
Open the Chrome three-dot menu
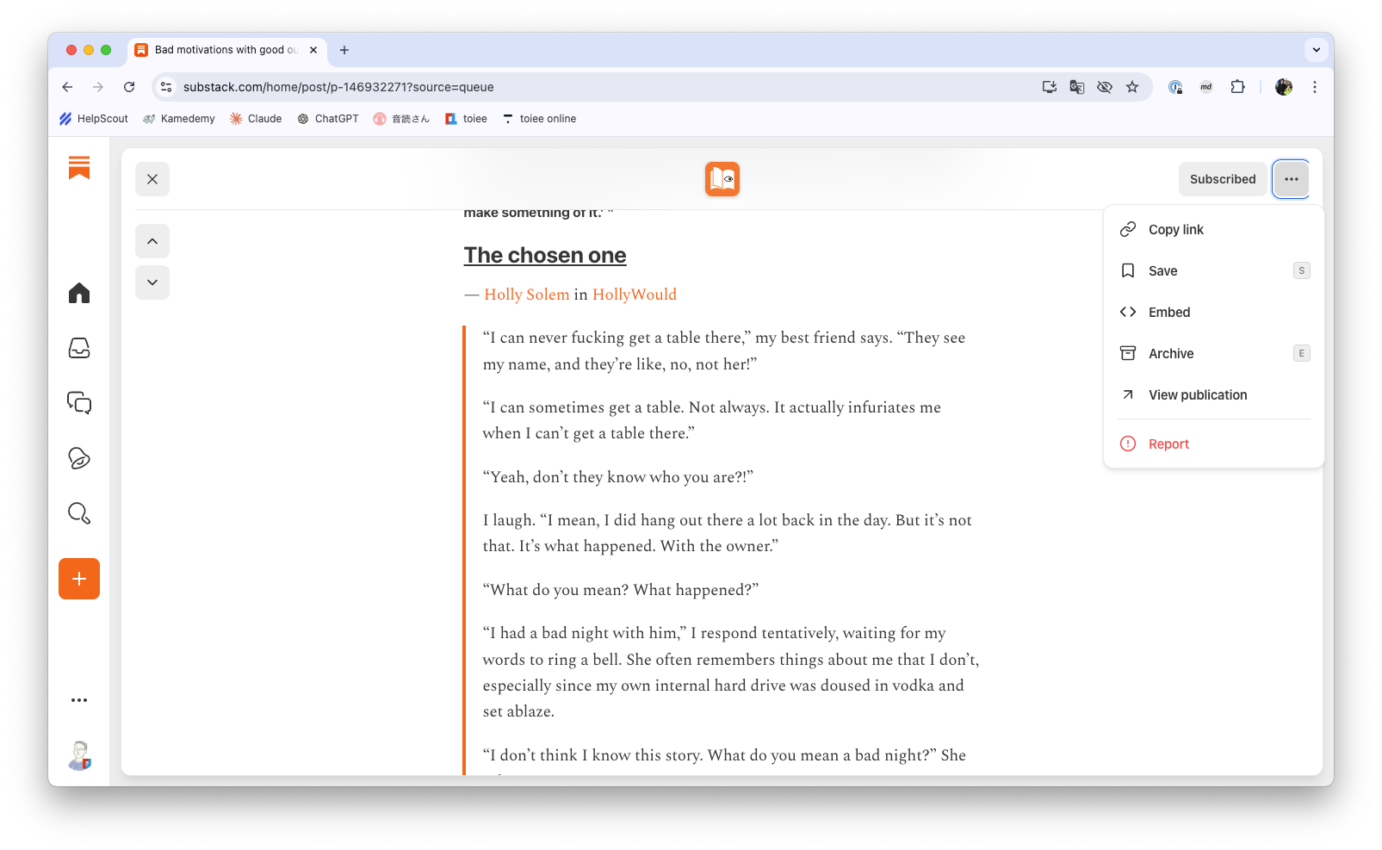tap(1315, 87)
